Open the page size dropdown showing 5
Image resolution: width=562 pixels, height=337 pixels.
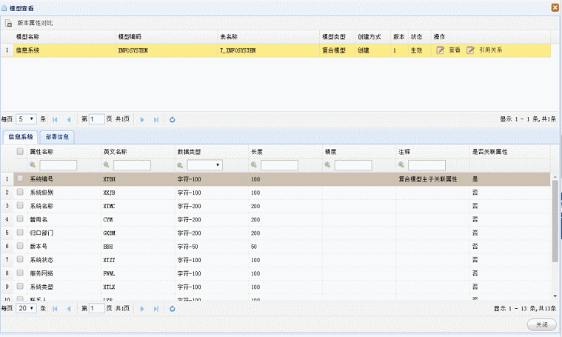coord(27,119)
